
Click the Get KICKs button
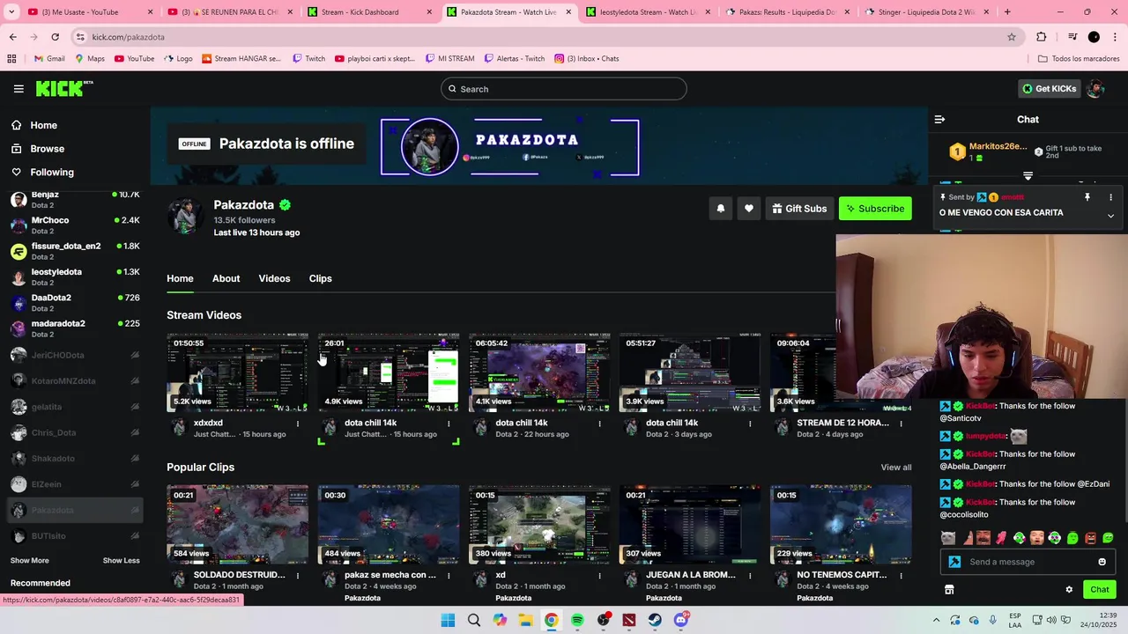[x=1049, y=89]
